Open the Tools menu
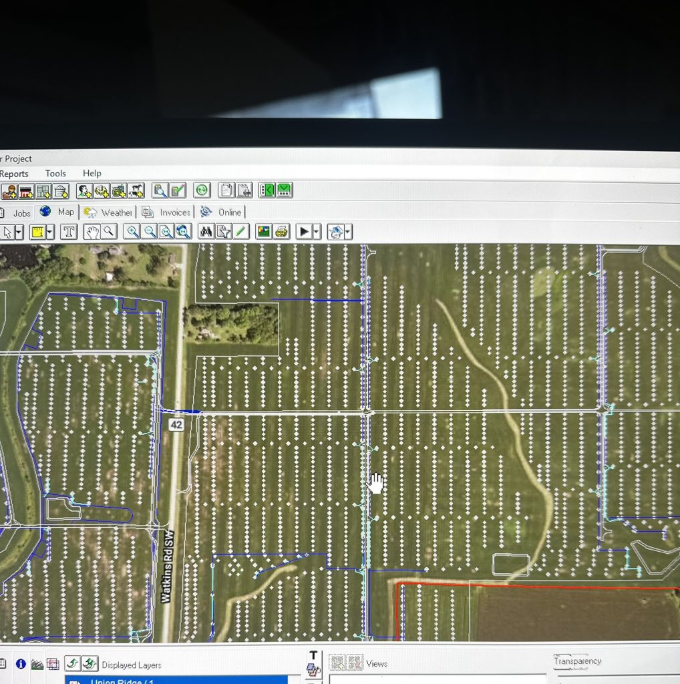 pyautogui.click(x=55, y=174)
